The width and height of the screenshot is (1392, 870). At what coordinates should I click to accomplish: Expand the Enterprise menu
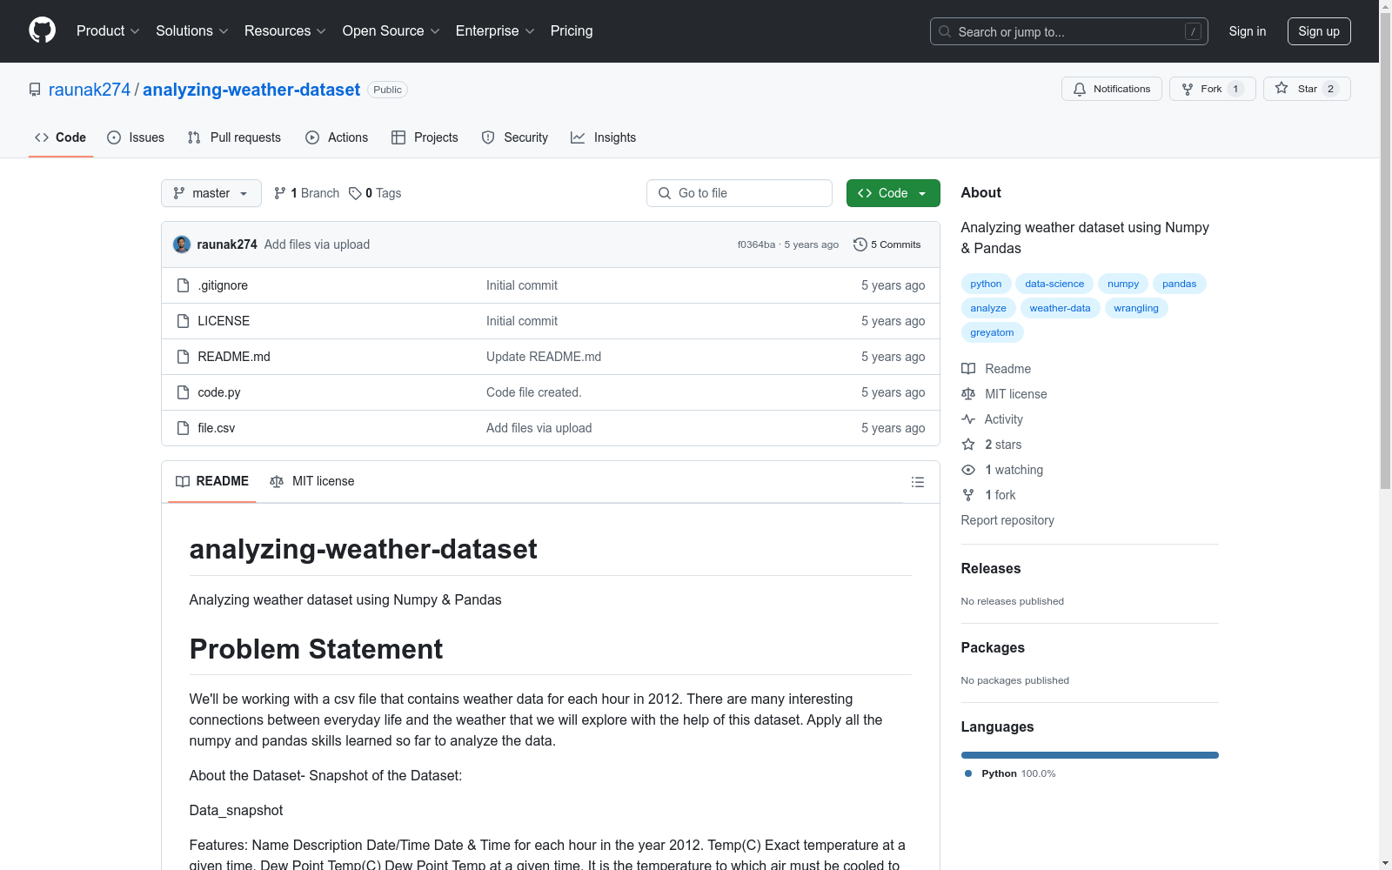(495, 30)
